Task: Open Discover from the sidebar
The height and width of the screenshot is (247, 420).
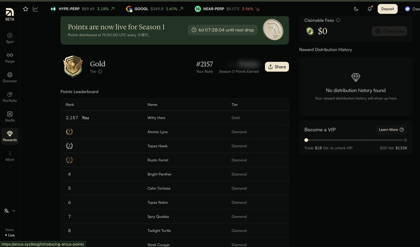Action: (x=10, y=77)
